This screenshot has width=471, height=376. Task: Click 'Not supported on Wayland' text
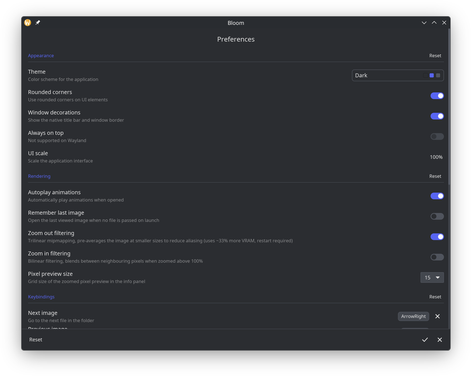57,140
